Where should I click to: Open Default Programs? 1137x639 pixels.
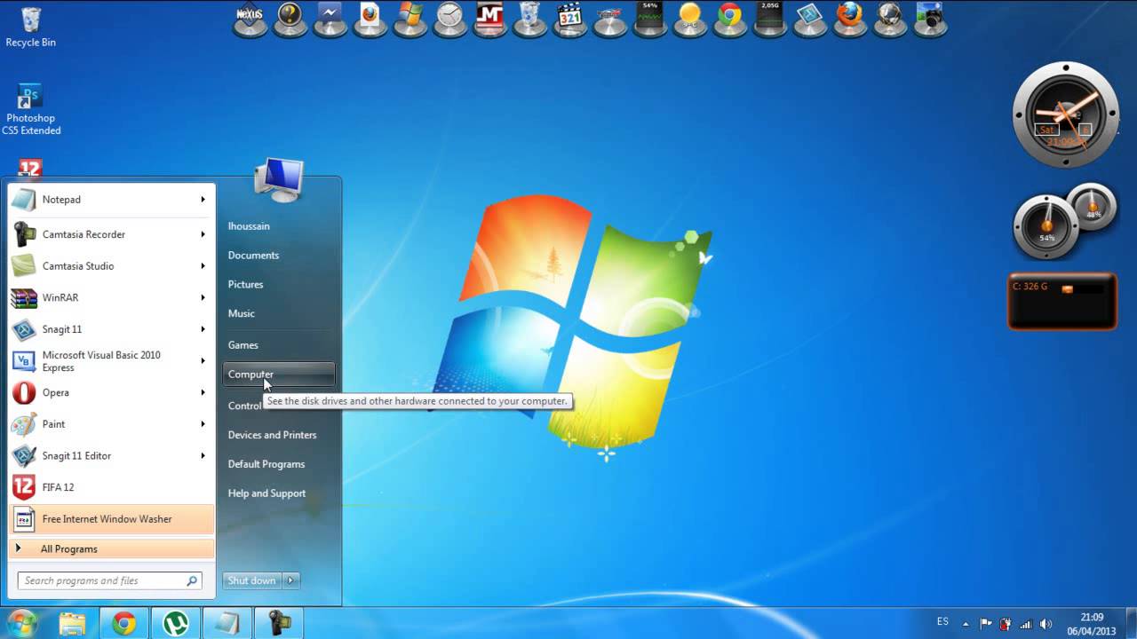point(266,464)
